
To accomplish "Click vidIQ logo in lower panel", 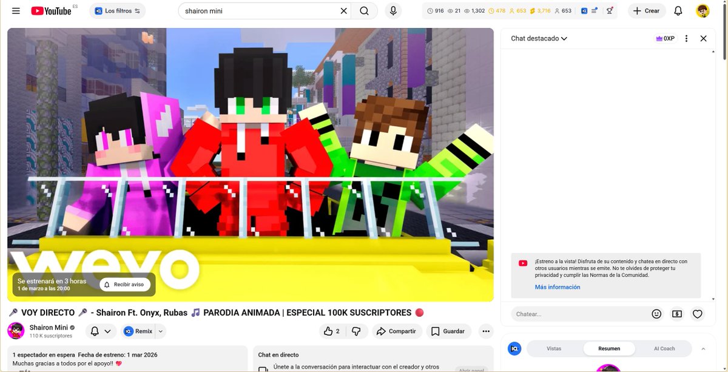I will pyautogui.click(x=514, y=348).
